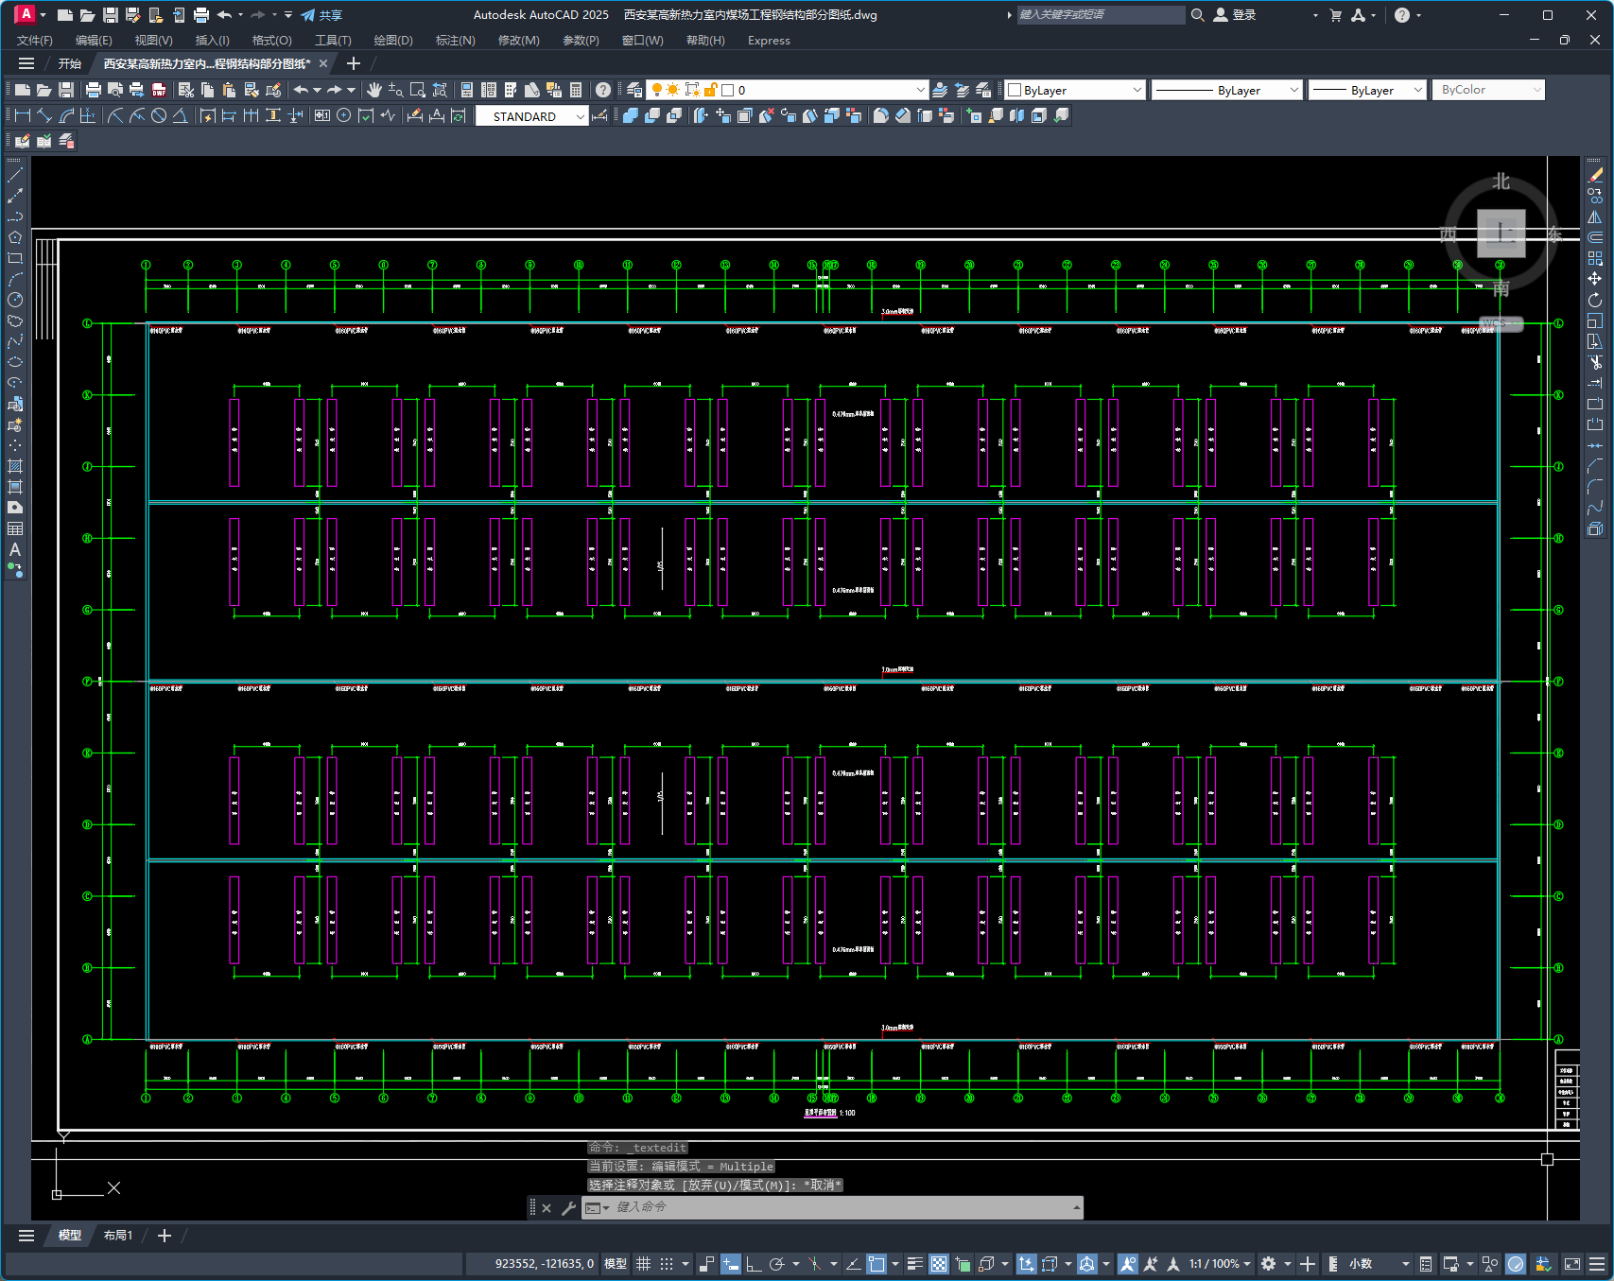Click the Pan hand tool icon
1614x1281 pixels.
click(374, 90)
